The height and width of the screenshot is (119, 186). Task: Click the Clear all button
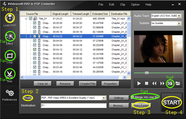[x=42, y=84]
